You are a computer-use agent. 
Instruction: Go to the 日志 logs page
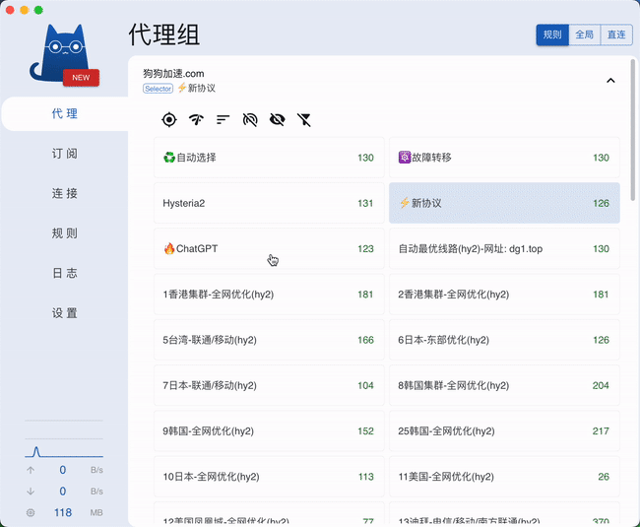64,273
